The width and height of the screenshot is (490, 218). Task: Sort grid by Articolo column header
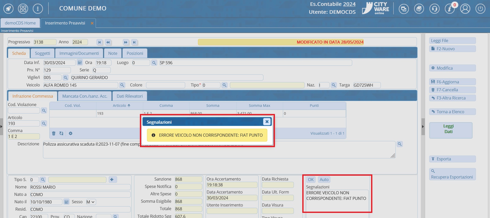119,106
